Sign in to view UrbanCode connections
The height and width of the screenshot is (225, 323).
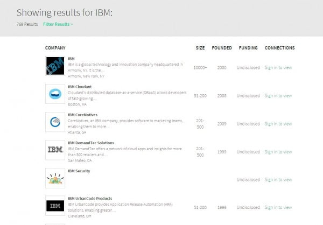pos(278,207)
